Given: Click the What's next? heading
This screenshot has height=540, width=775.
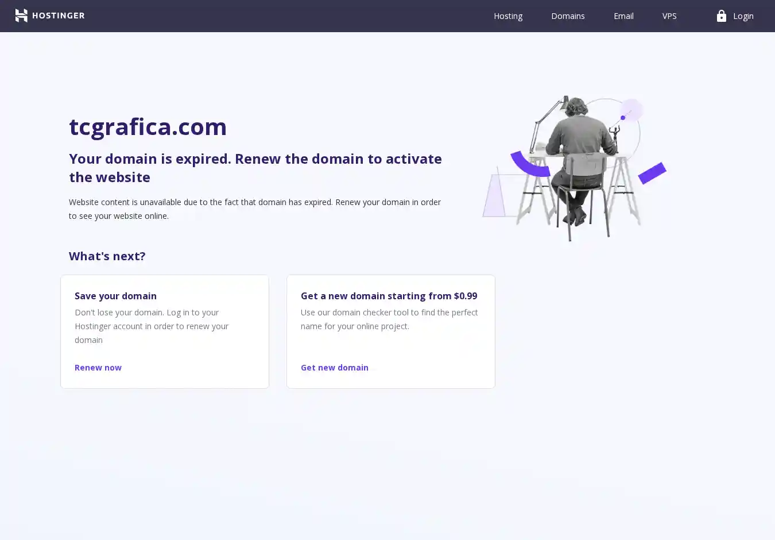Looking at the screenshot, I should pos(107,256).
